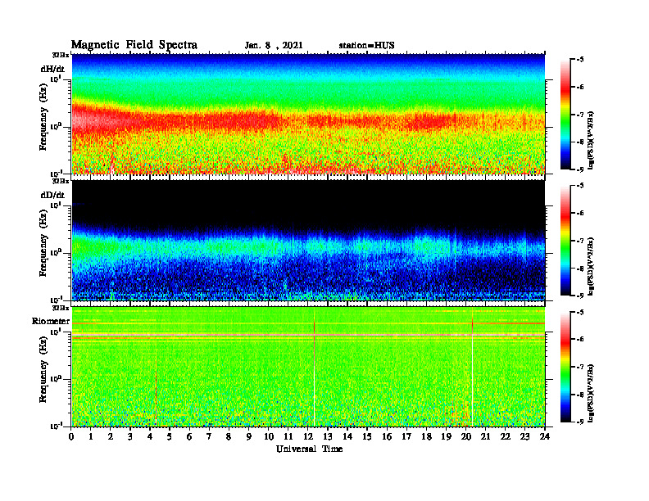Click the 10^1 frequency tick of the dD/dt panel
Screen dimensions: 649x501
tap(56, 205)
